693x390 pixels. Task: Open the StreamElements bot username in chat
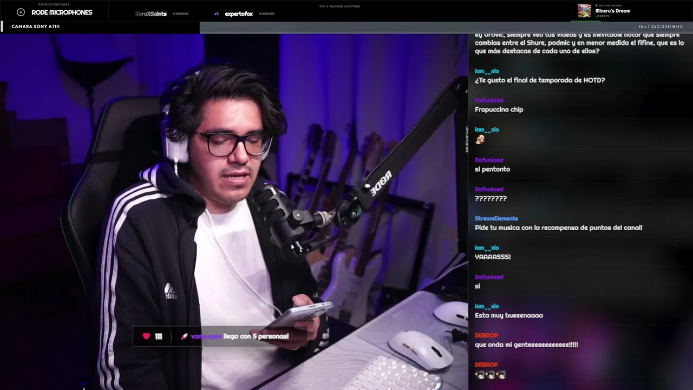(x=496, y=218)
